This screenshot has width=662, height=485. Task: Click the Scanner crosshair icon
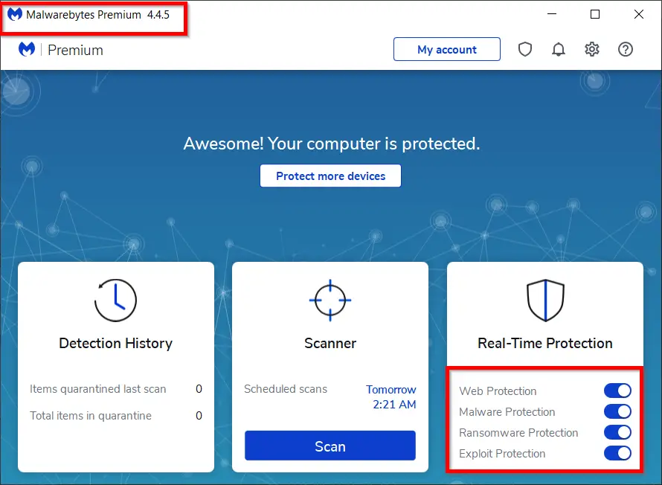[x=330, y=300]
